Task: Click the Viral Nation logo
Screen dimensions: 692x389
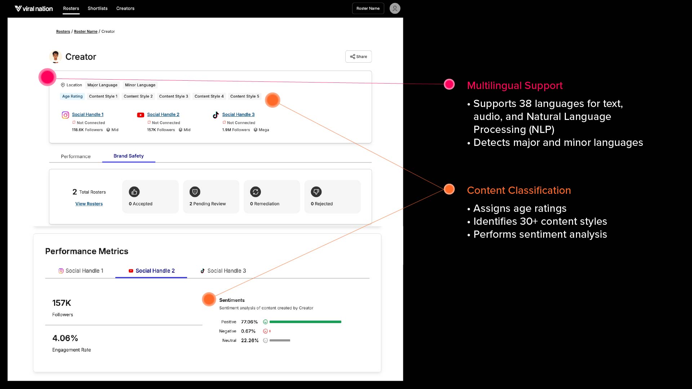Action: pyautogui.click(x=34, y=8)
